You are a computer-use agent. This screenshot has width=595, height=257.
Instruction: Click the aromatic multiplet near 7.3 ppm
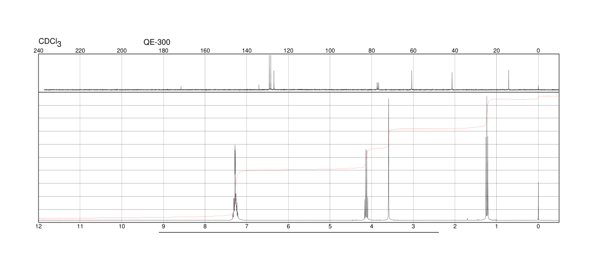235,183
